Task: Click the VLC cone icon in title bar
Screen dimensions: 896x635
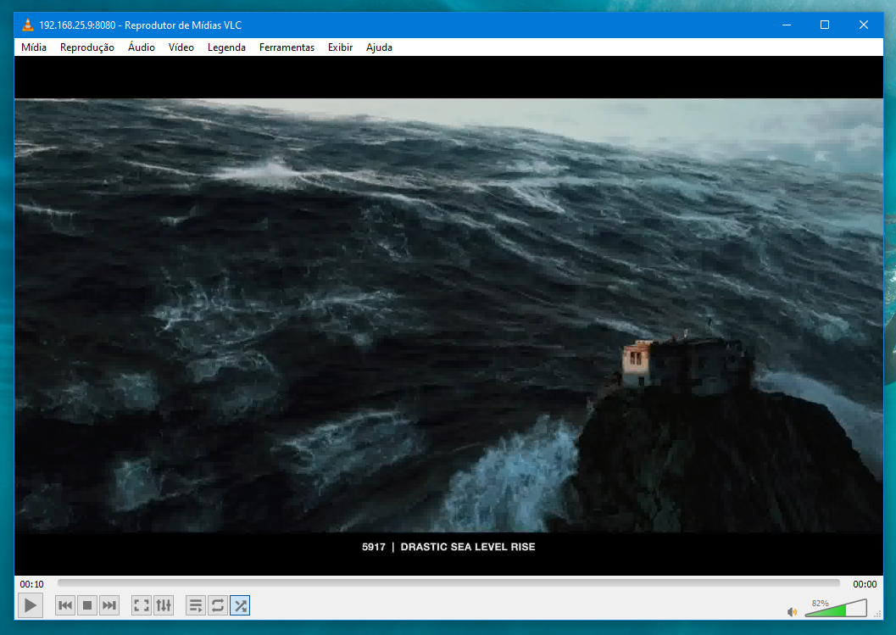Action: pos(27,25)
